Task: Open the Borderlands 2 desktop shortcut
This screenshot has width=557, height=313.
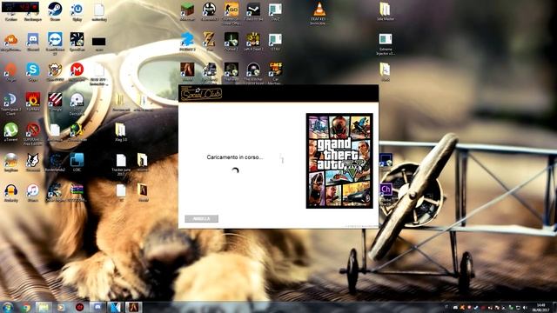Action: (55, 163)
